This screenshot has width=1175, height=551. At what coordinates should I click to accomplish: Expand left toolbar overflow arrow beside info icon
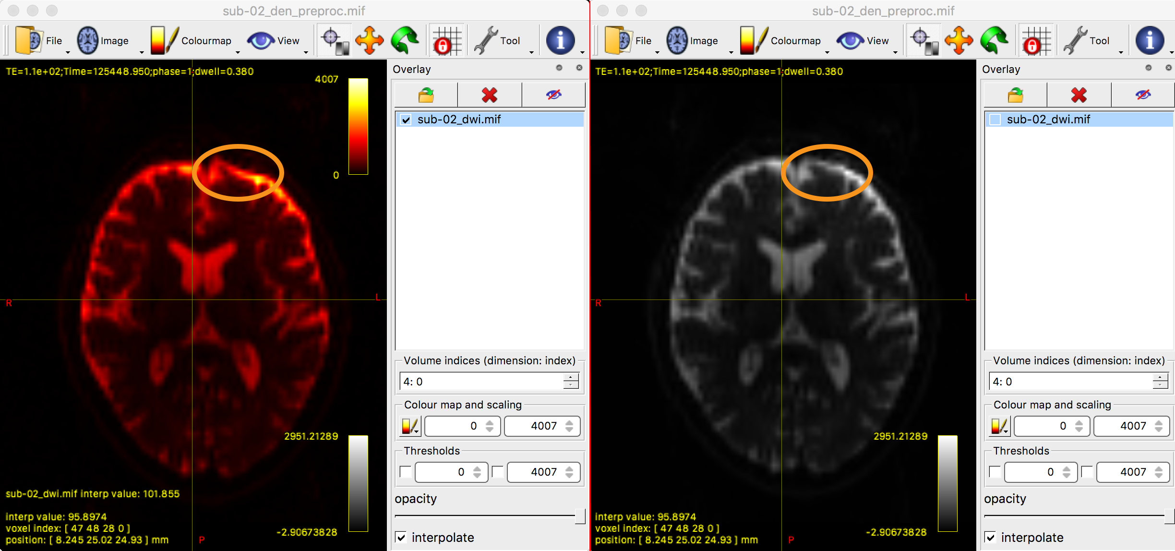pos(582,52)
